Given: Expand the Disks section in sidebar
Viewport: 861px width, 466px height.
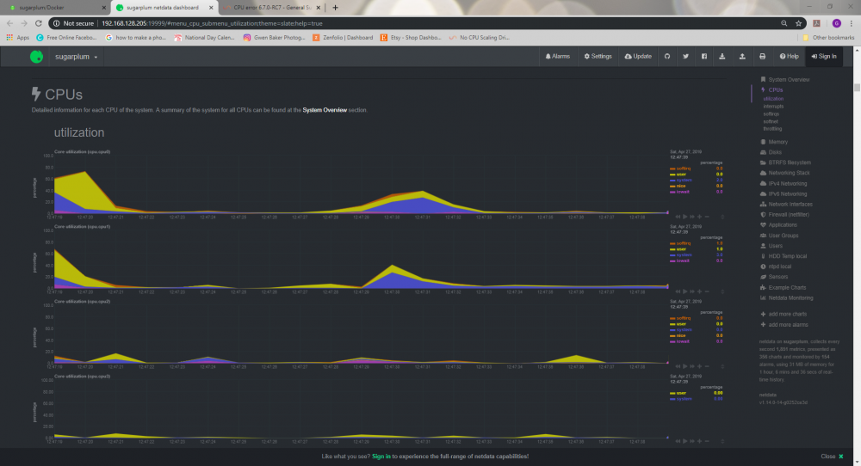Looking at the screenshot, I should coord(775,152).
